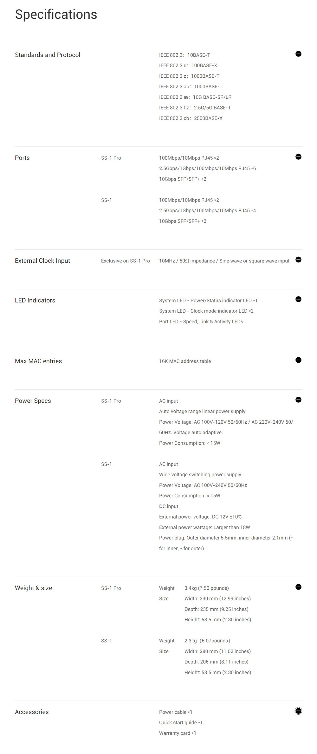Click the Power Specs minus circle icon
Image resolution: width=317 pixels, height=754 pixels.
pyautogui.click(x=298, y=400)
